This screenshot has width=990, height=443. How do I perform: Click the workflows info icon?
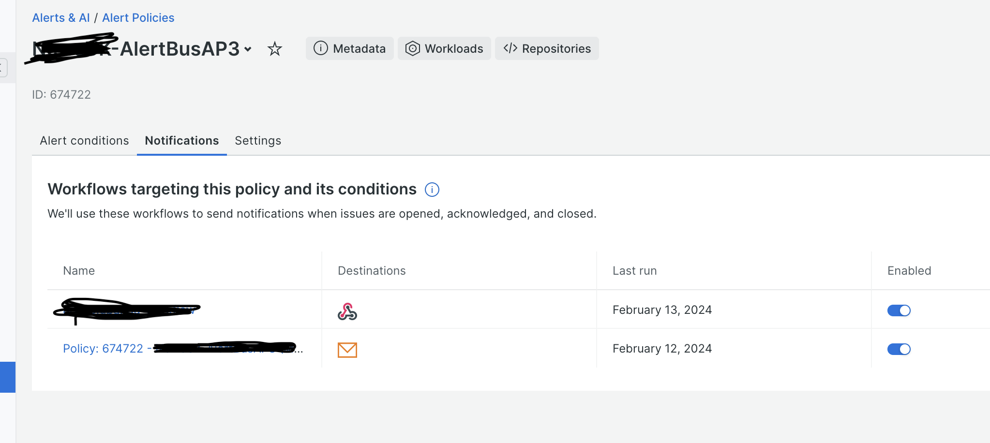pyautogui.click(x=432, y=190)
